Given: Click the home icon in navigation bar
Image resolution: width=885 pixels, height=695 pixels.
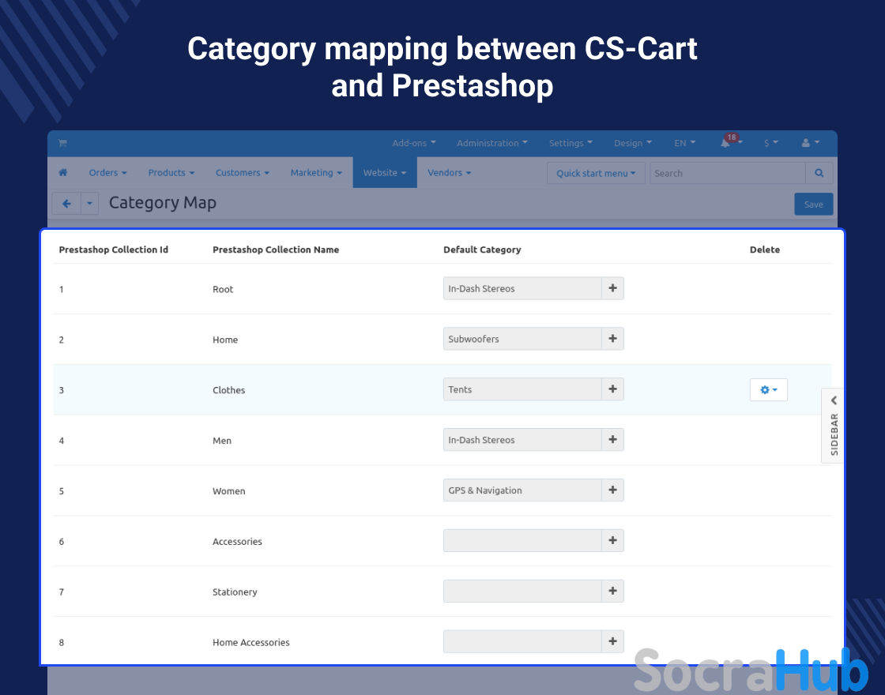Looking at the screenshot, I should click(x=63, y=173).
